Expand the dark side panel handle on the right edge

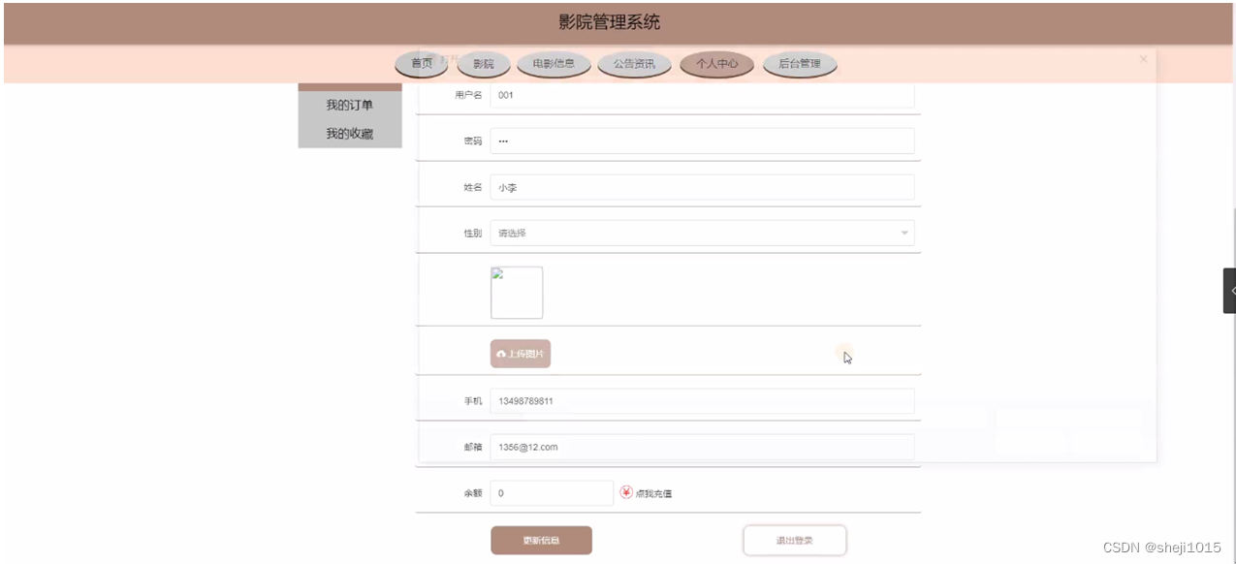coord(1230,291)
